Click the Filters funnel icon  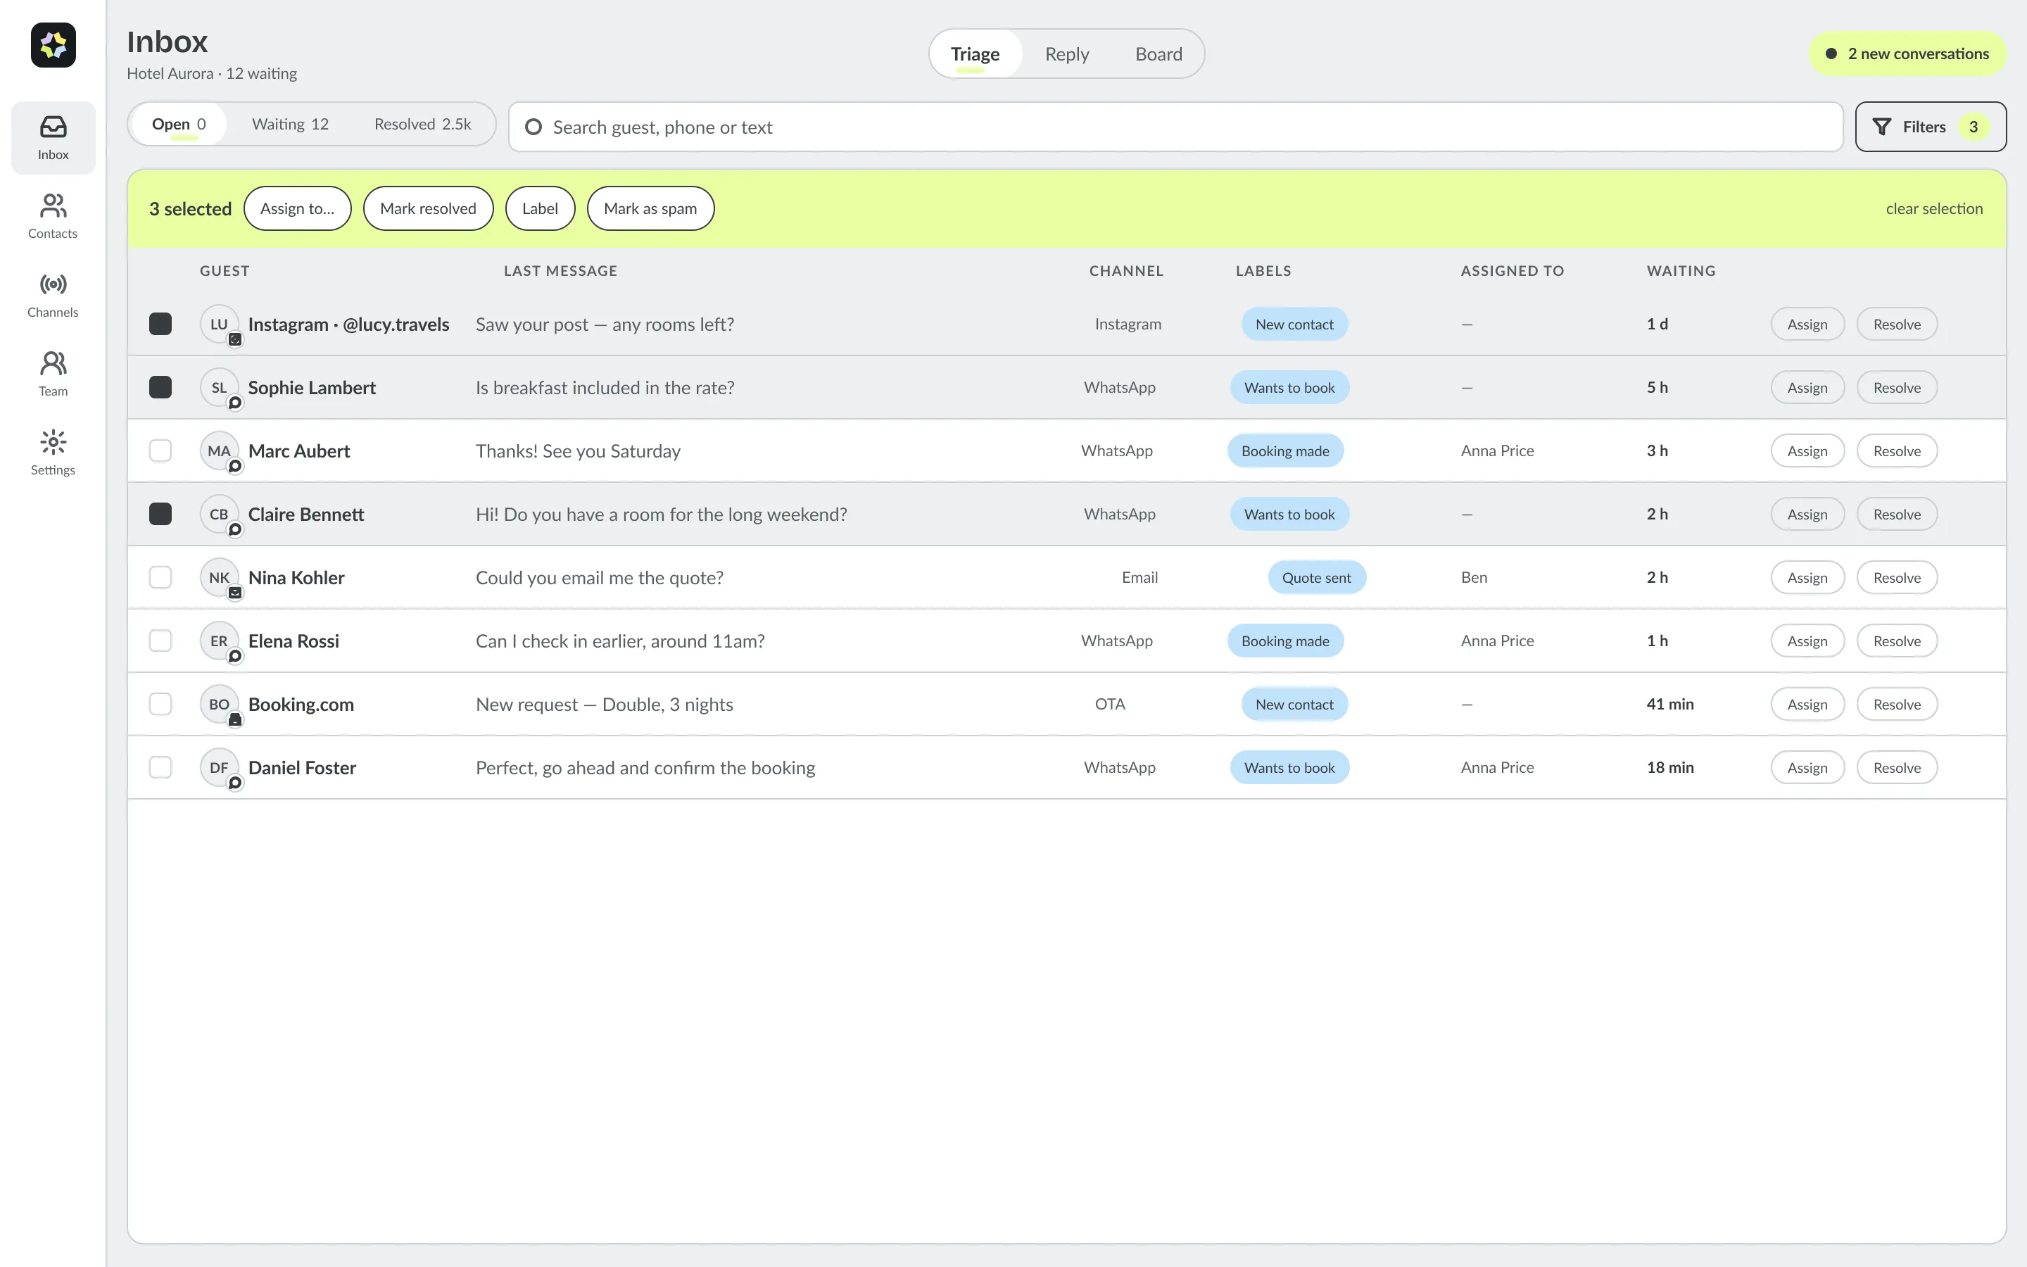[x=1881, y=127]
